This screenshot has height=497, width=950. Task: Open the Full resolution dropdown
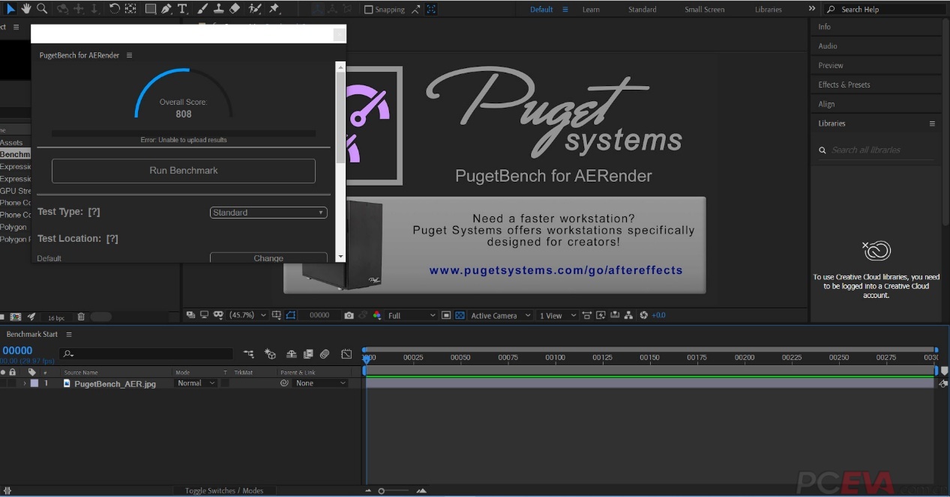pos(411,316)
